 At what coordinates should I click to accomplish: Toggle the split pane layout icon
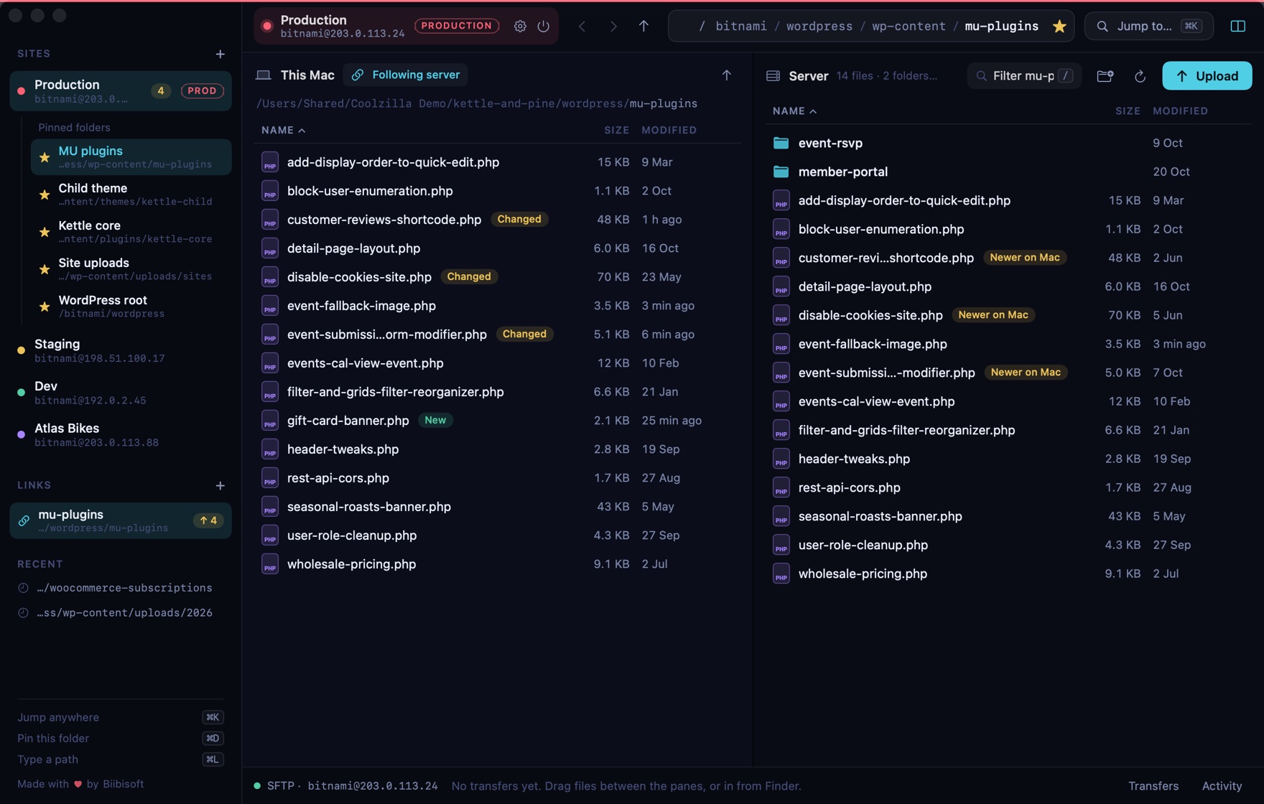tap(1238, 26)
